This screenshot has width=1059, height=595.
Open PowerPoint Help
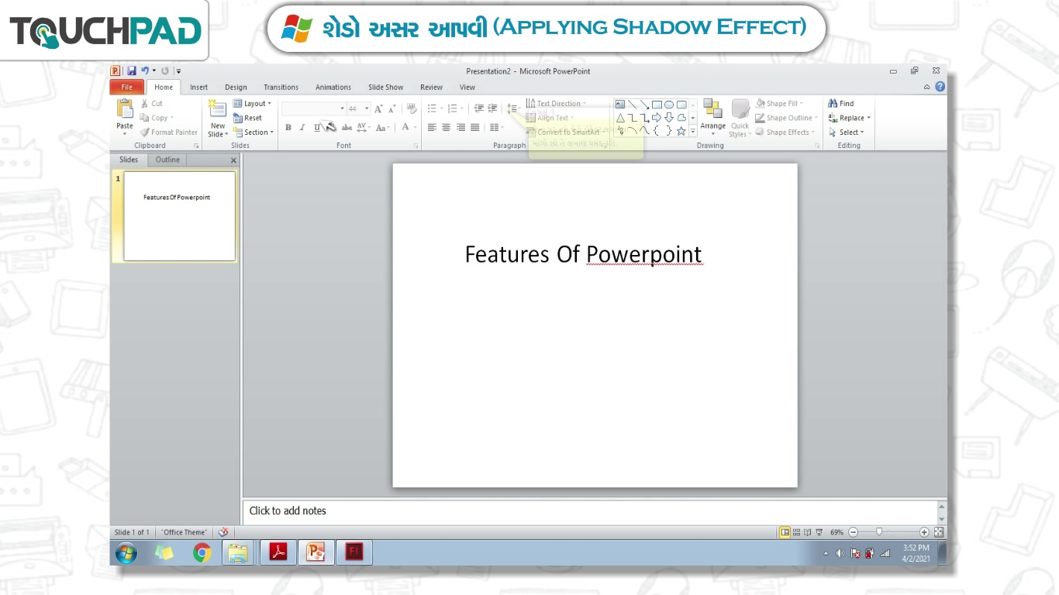(x=940, y=87)
